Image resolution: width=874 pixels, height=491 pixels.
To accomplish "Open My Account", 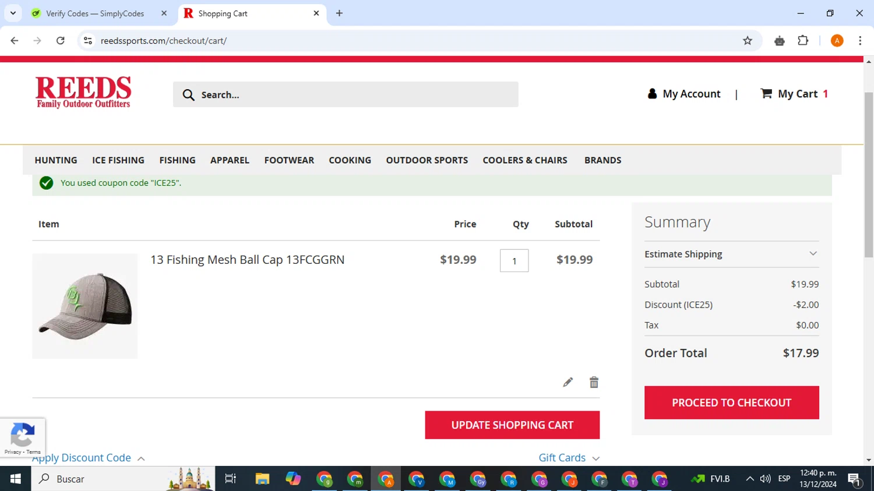I will (684, 94).
